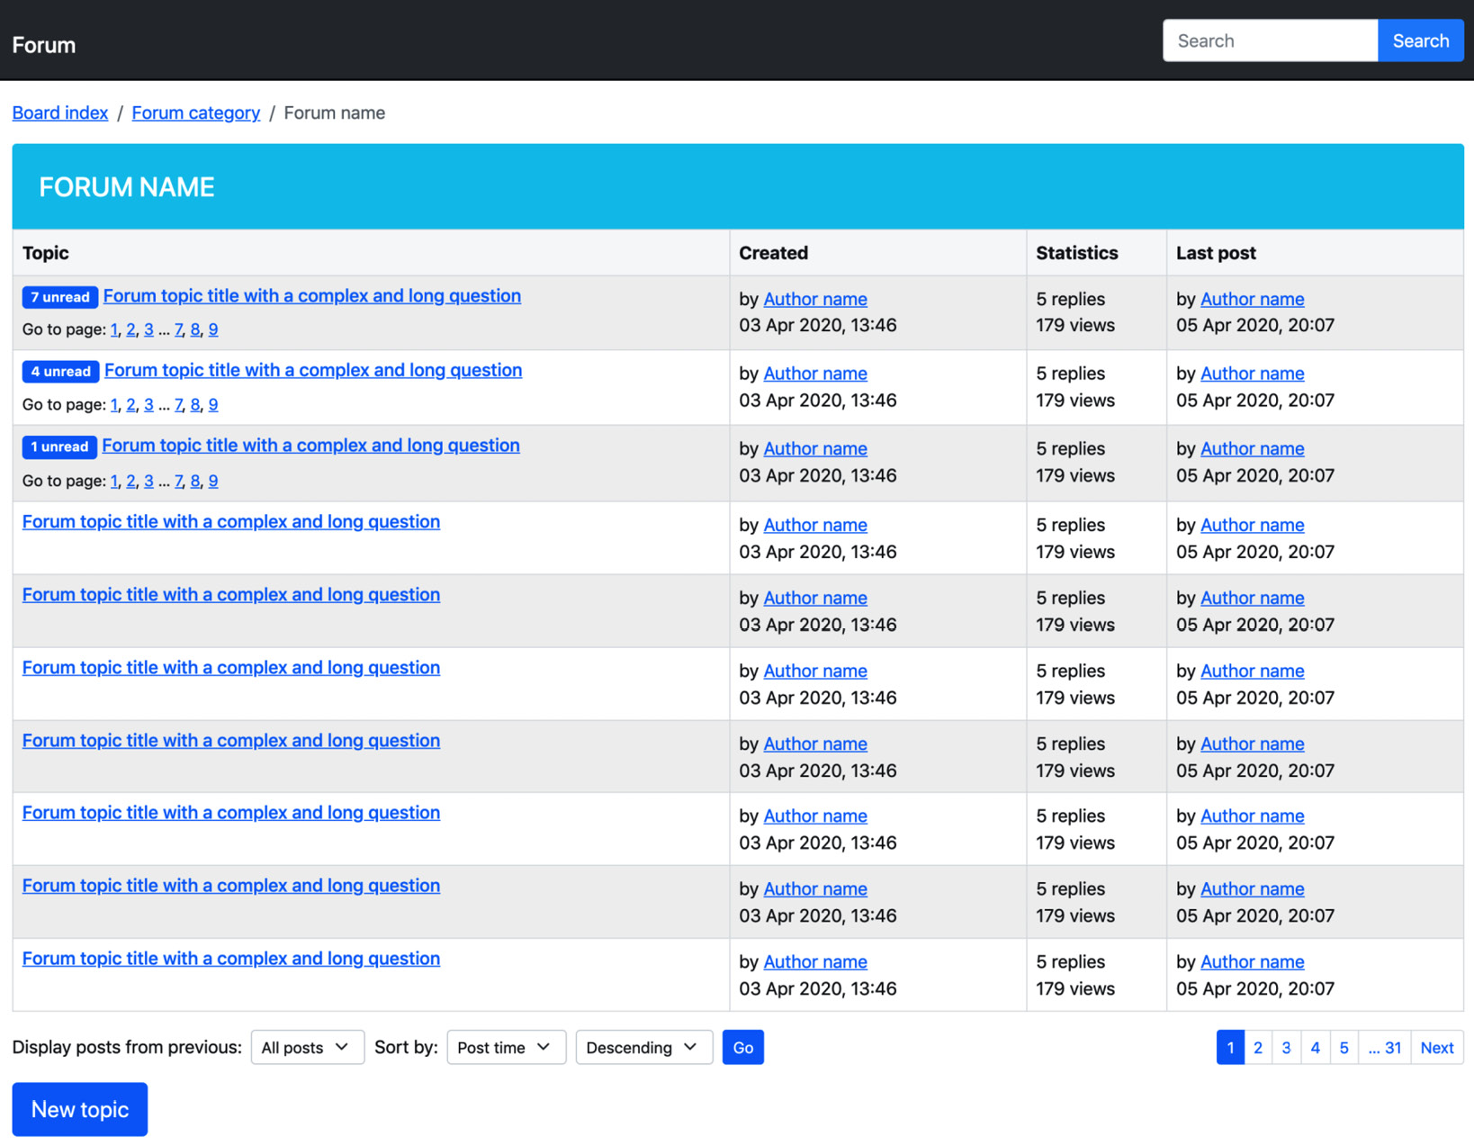Screen dimensions: 1474x1145
Task: Select page 5 in pagination
Action: [x=1344, y=1047]
